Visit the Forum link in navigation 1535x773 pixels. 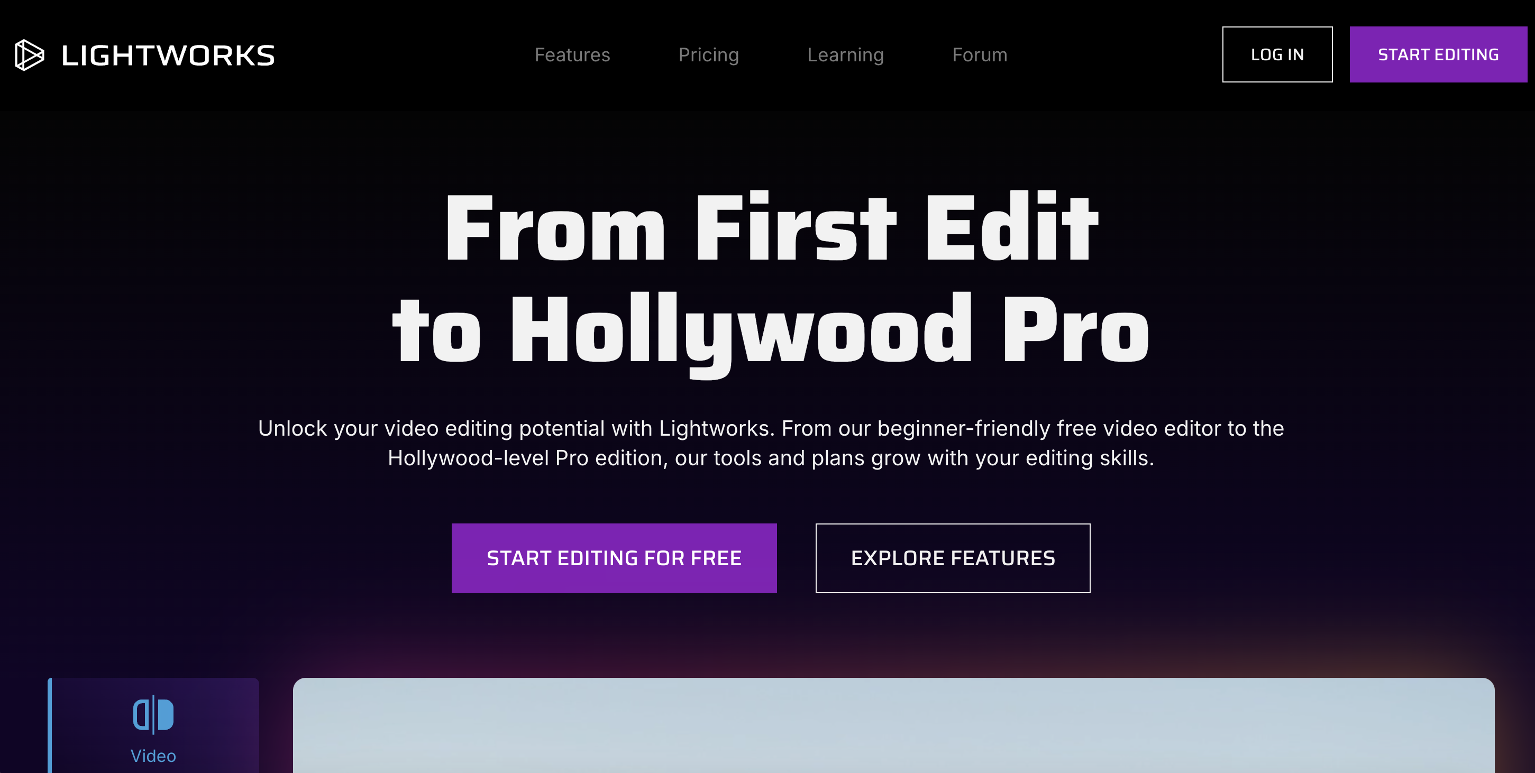[x=980, y=55]
